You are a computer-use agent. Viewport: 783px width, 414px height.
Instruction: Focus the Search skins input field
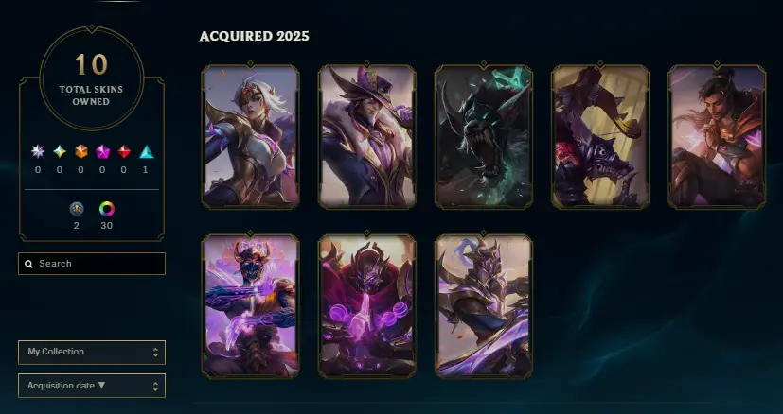[92, 264]
